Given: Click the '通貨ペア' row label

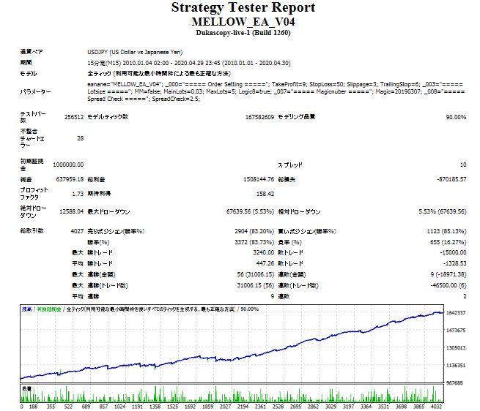Looking at the screenshot, I should click(32, 52).
